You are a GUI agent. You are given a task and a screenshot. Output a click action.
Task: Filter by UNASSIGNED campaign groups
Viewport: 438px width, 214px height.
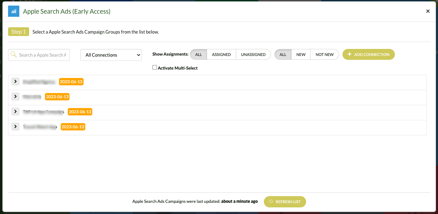coord(253,55)
